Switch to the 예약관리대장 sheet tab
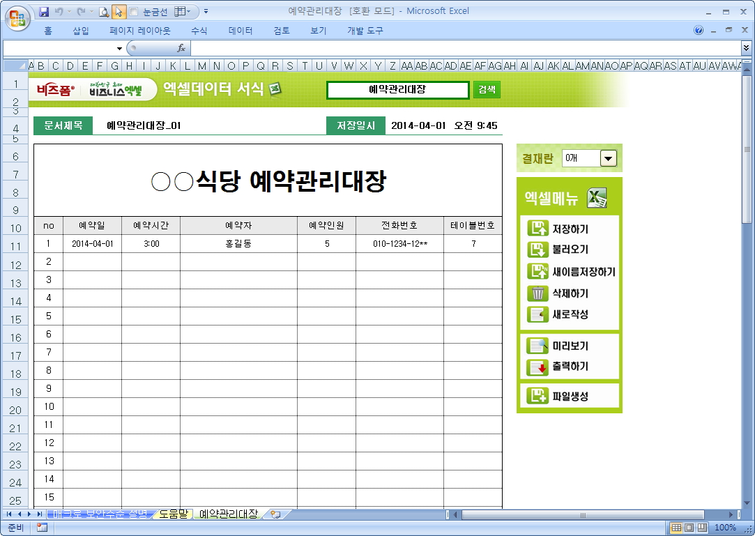This screenshot has height=536, width=755. tap(229, 514)
